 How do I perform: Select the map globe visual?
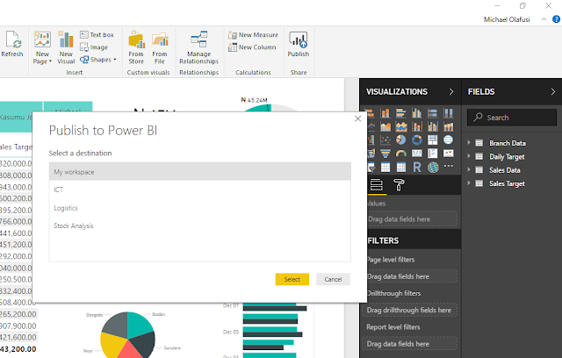pyautogui.click(x=449, y=140)
